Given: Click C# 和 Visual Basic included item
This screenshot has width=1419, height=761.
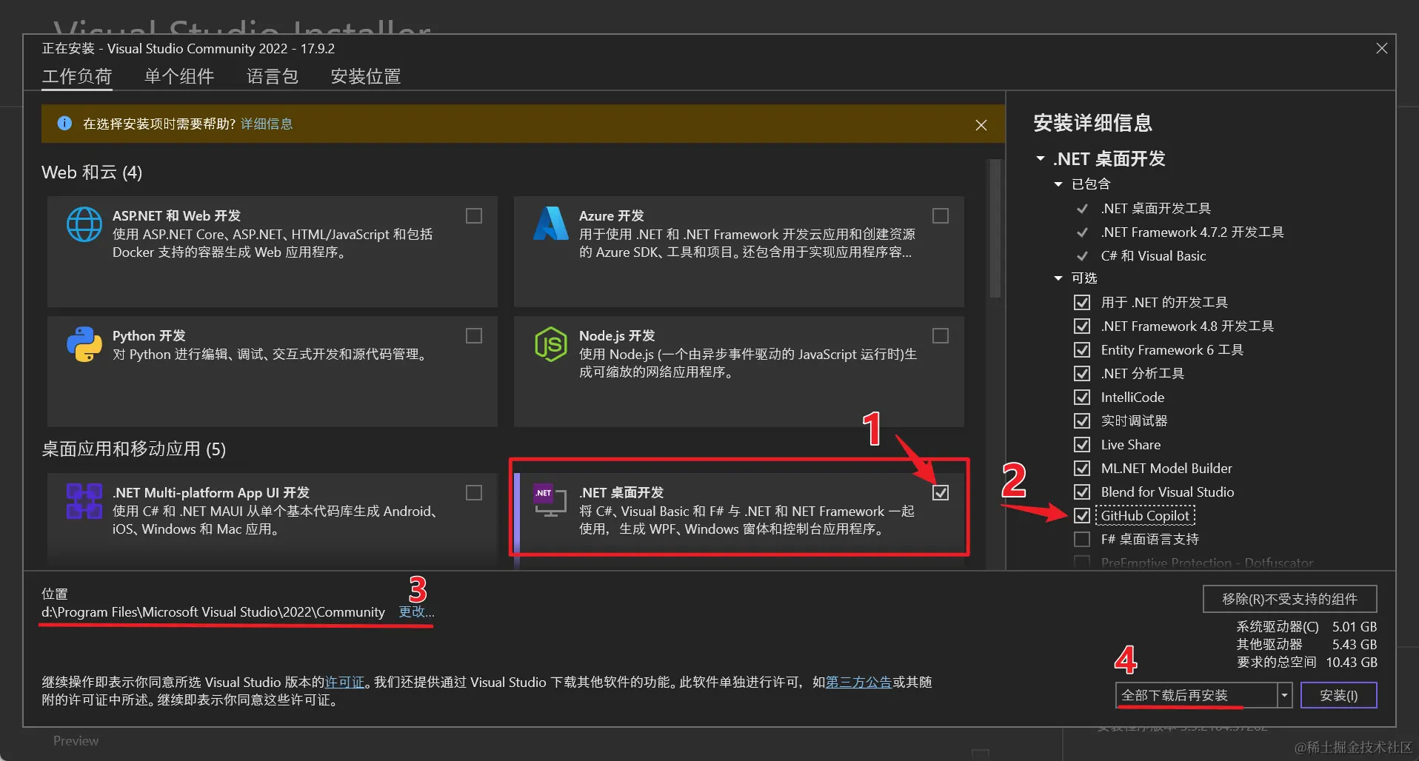Looking at the screenshot, I should 1153,255.
